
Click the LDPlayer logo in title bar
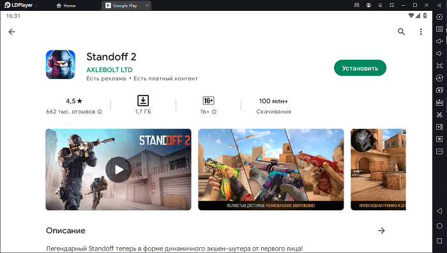19,5
